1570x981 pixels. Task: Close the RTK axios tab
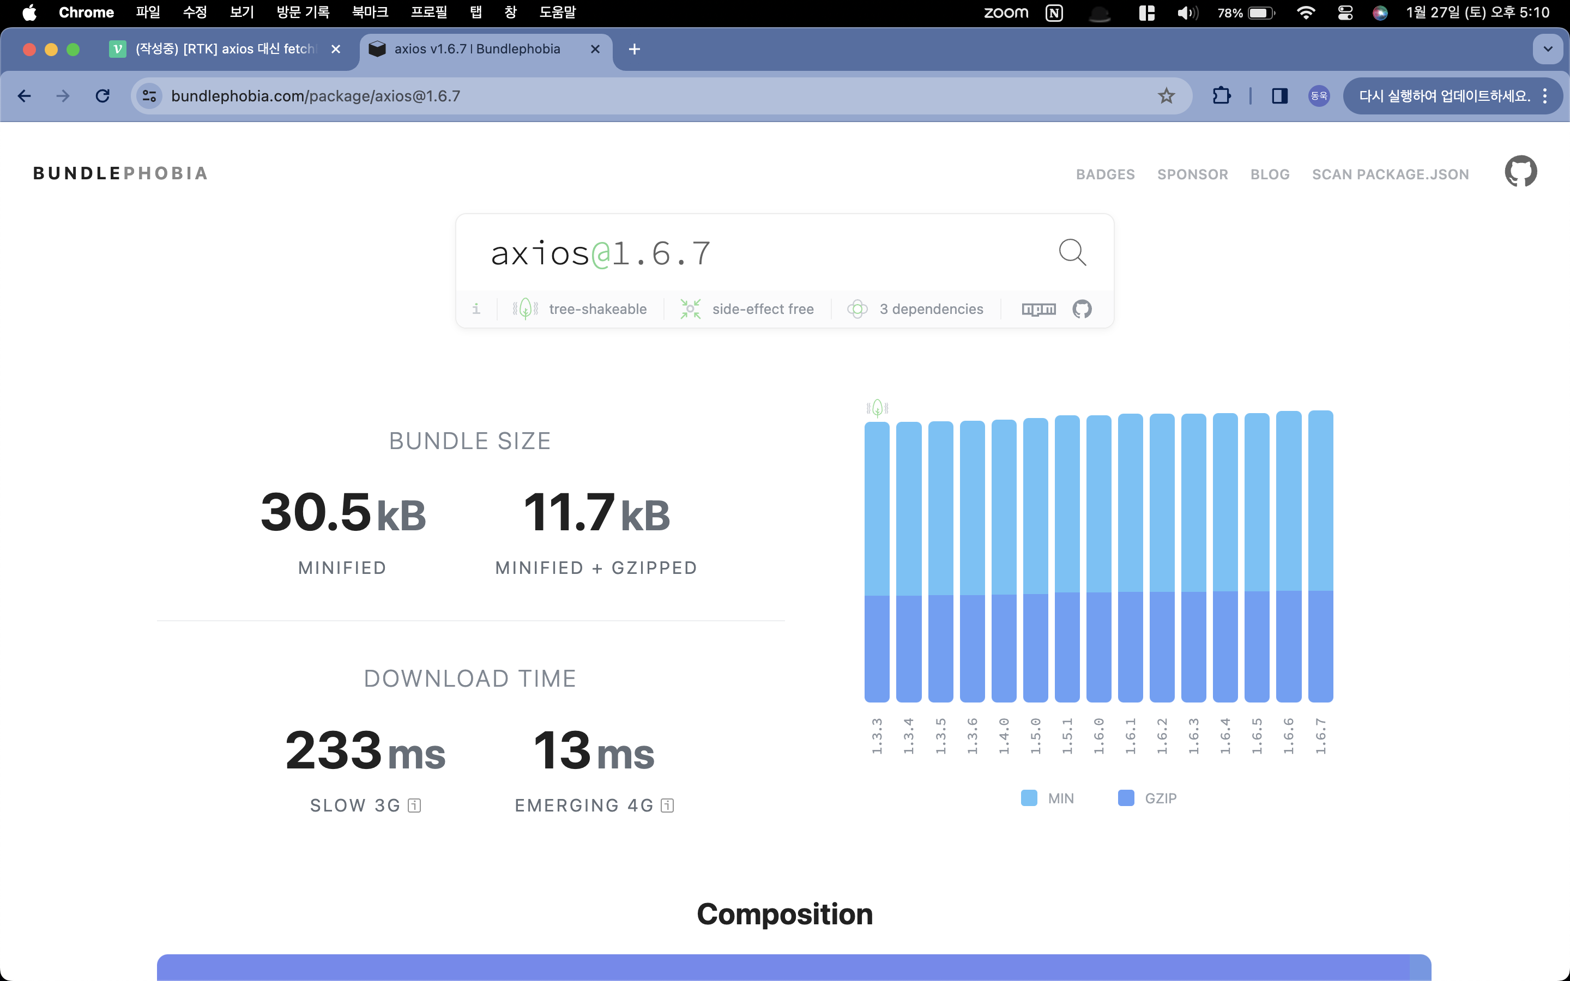tap(335, 49)
